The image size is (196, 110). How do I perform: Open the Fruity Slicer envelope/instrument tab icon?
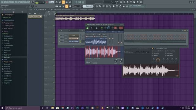click(x=92, y=28)
